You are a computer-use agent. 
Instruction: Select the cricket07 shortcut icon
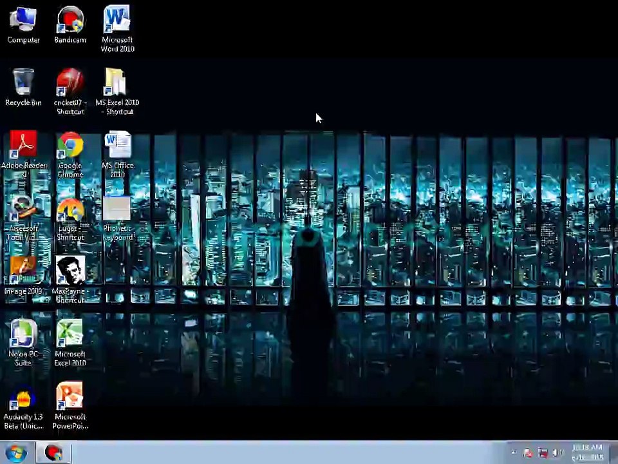coord(70,82)
